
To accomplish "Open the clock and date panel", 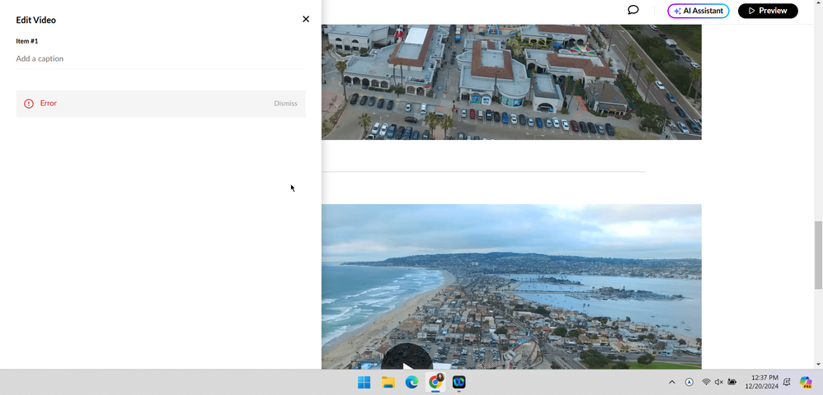I will pos(761,382).
